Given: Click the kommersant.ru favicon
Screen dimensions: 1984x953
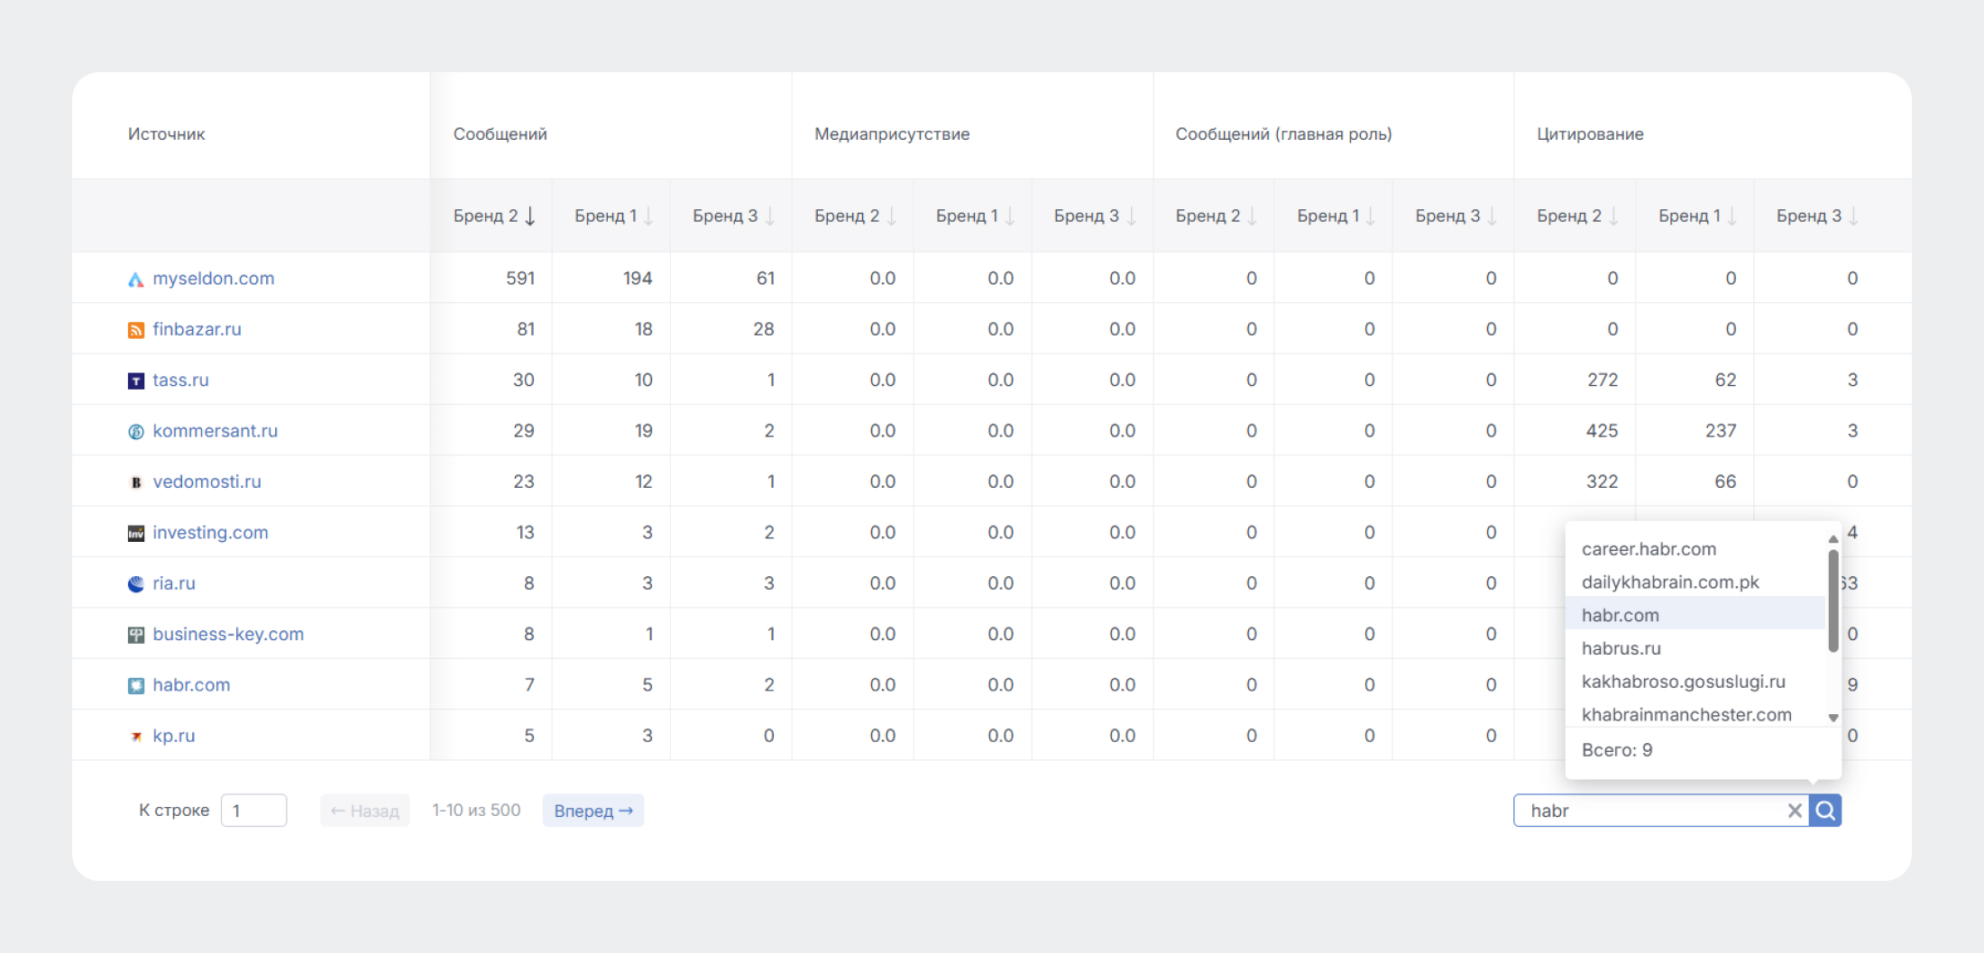Looking at the screenshot, I should pyautogui.click(x=136, y=432).
